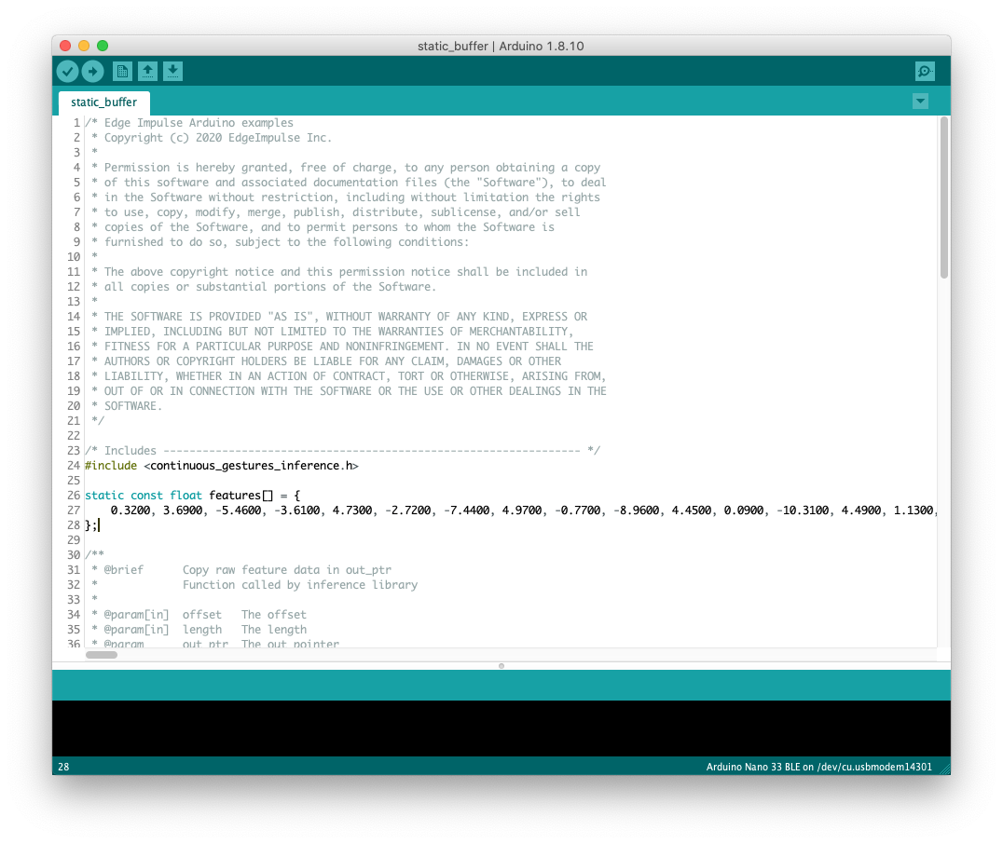The height and width of the screenshot is (844, 1003).
Task: Open the tab menu dropdown arrow
Action: click(x=920, y=101)
